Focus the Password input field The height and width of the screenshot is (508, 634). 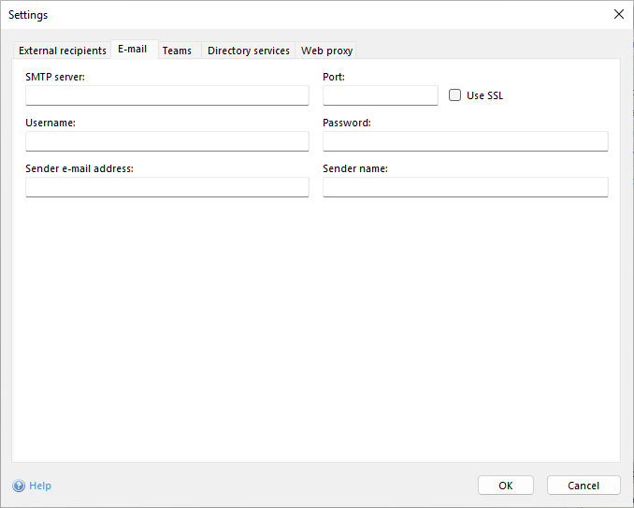coord(465,141)
